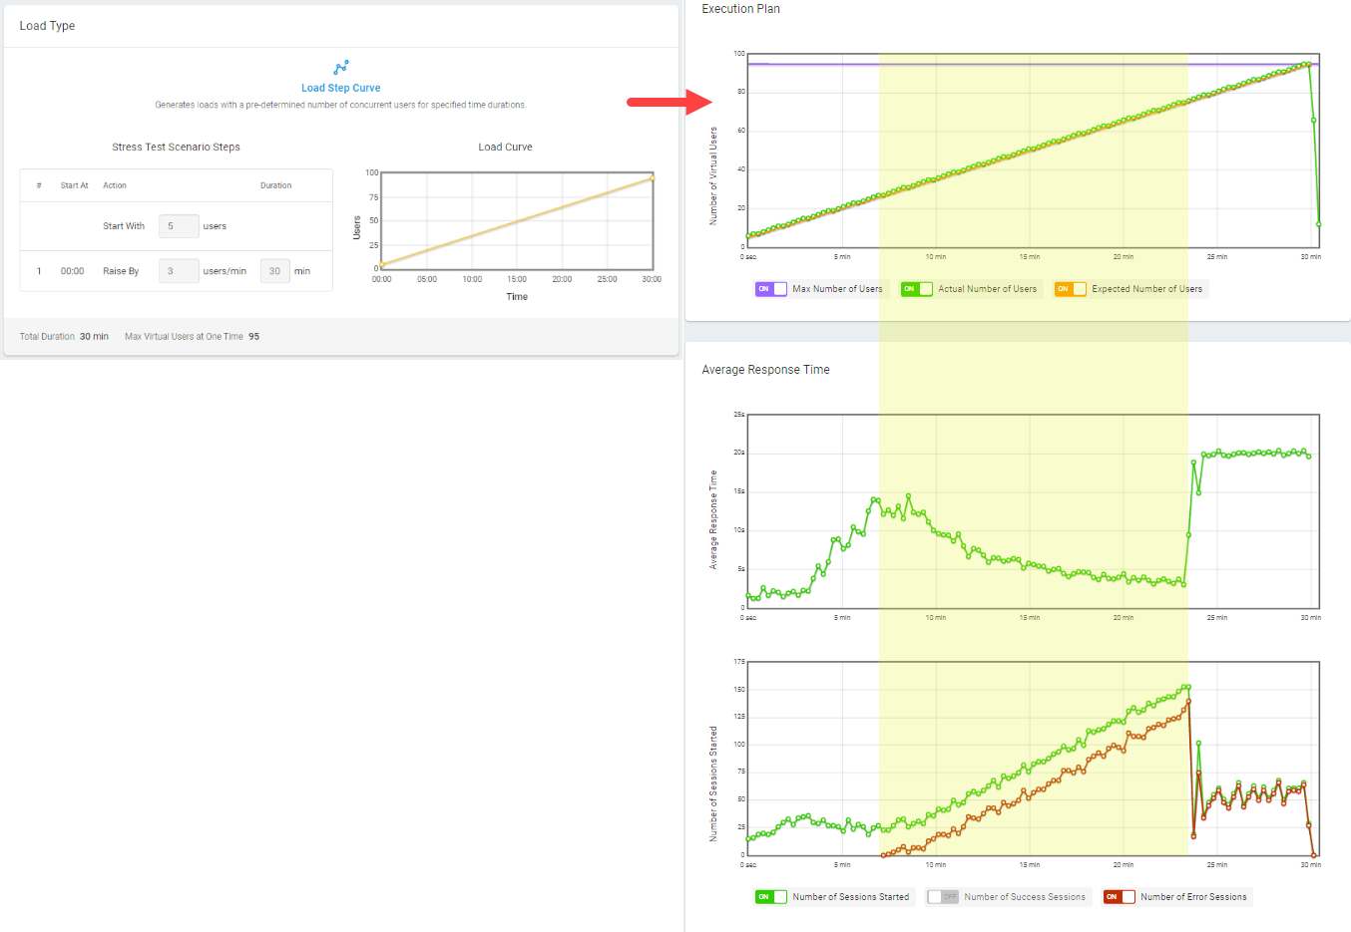Toggle Expected Number of Users series

click(x=1071, y=289)
